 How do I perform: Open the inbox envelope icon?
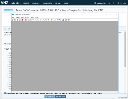[109, 3]
